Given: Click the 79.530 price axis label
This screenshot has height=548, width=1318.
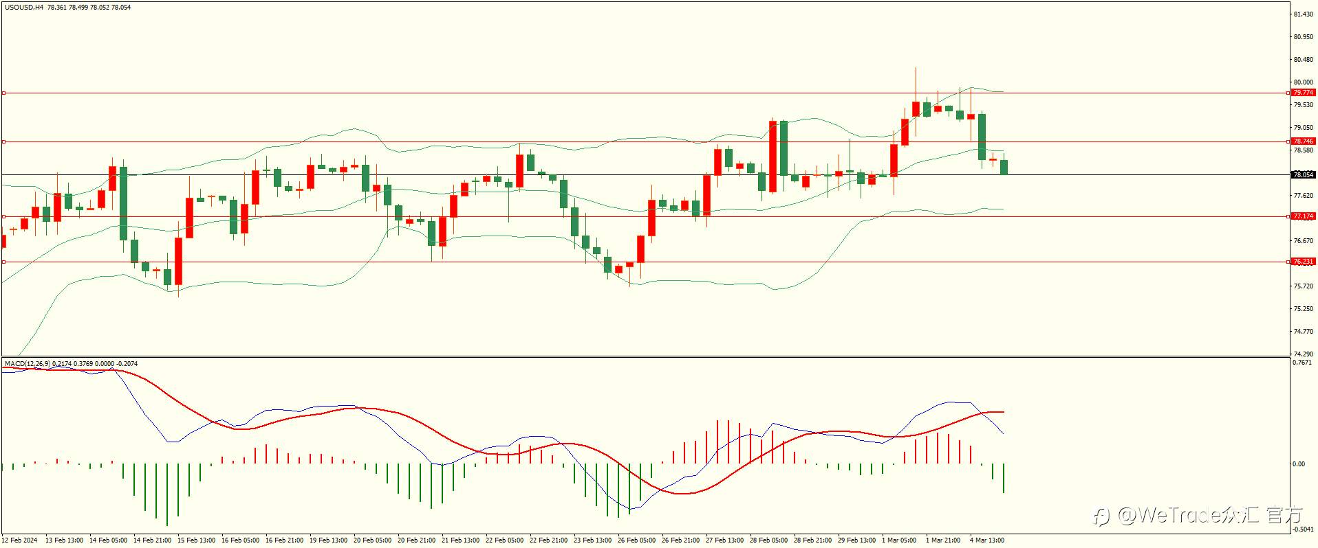Looking at the screenshot, I should 1303,105.
